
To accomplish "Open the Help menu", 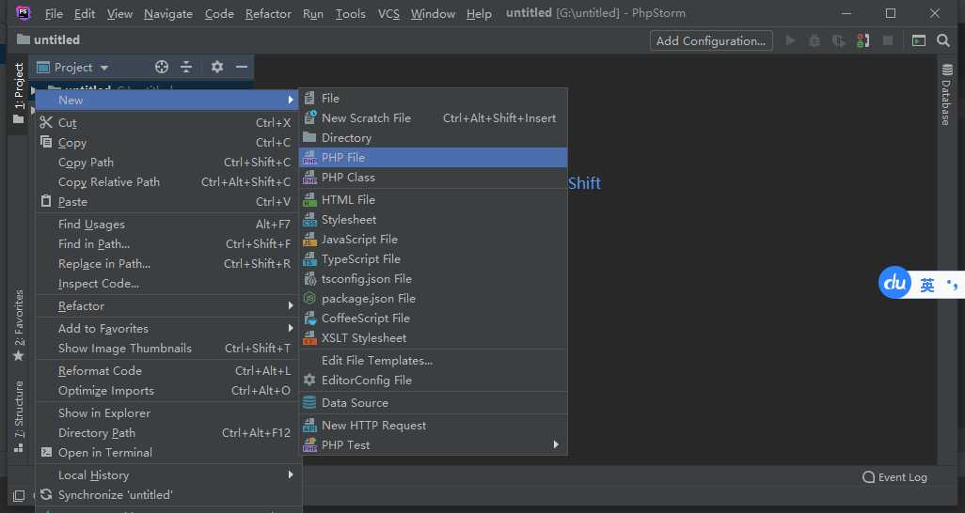I will pos(479,13).
